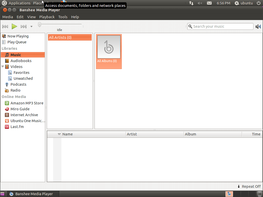The height and width of the screenshot is (197, 263).
Task: Open the power session menu icon
Action: [x=259, y=3]
